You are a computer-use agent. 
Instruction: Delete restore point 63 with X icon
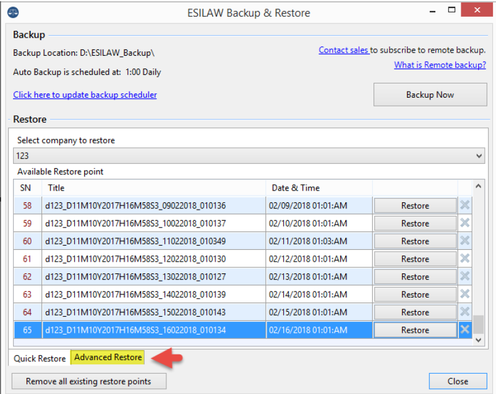point(464,294)
